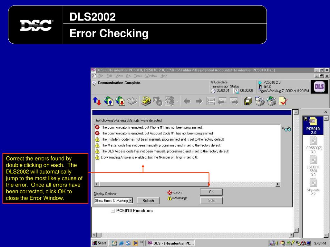
Task: Click the speaker volume tray icon
Action: pos(277,243)
